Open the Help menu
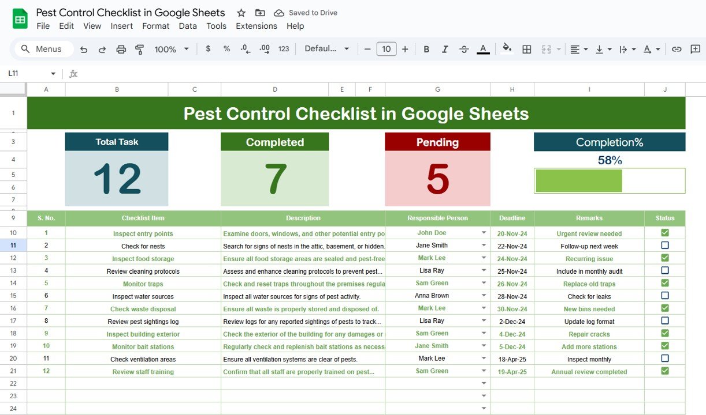 295,26
